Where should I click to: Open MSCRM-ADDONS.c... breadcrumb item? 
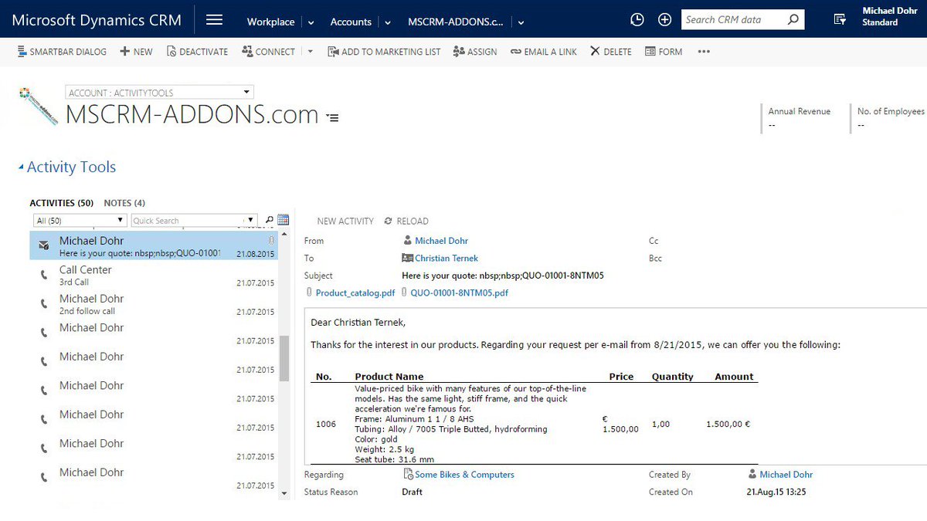[455, 22]
